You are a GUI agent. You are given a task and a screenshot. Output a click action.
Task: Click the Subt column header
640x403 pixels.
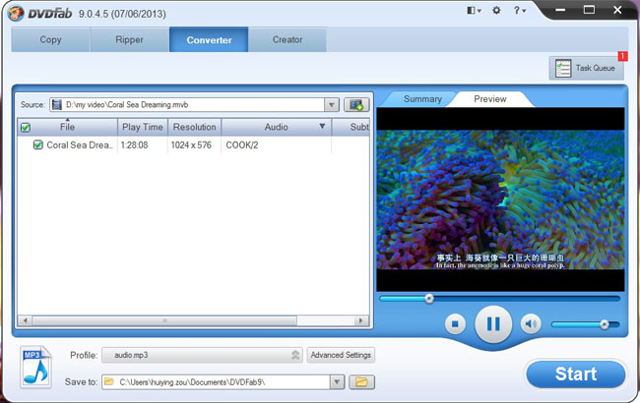[352, 127]
